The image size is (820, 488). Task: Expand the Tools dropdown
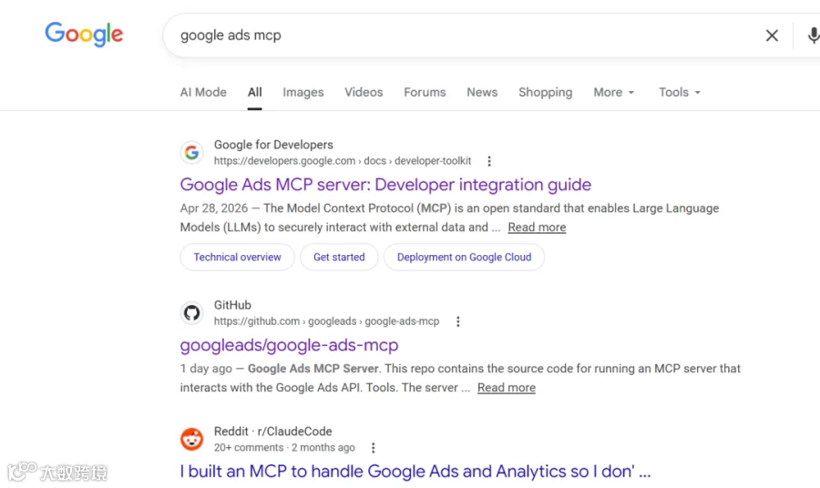[x=680, y=93]
